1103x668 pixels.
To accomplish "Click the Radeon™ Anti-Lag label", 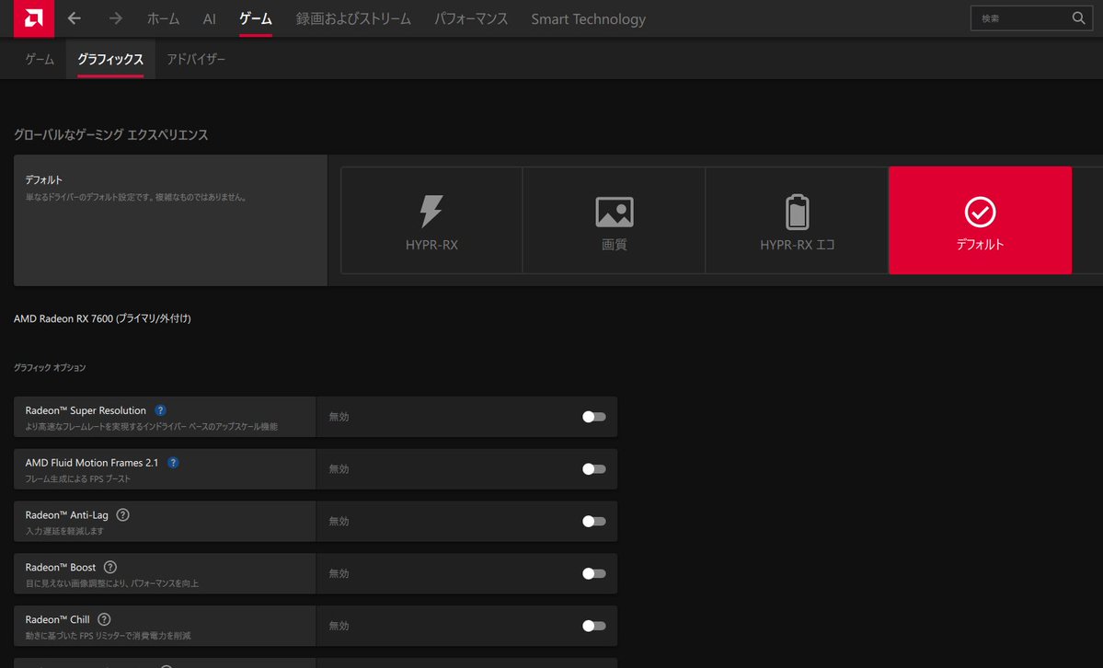I will coord(67,514).
